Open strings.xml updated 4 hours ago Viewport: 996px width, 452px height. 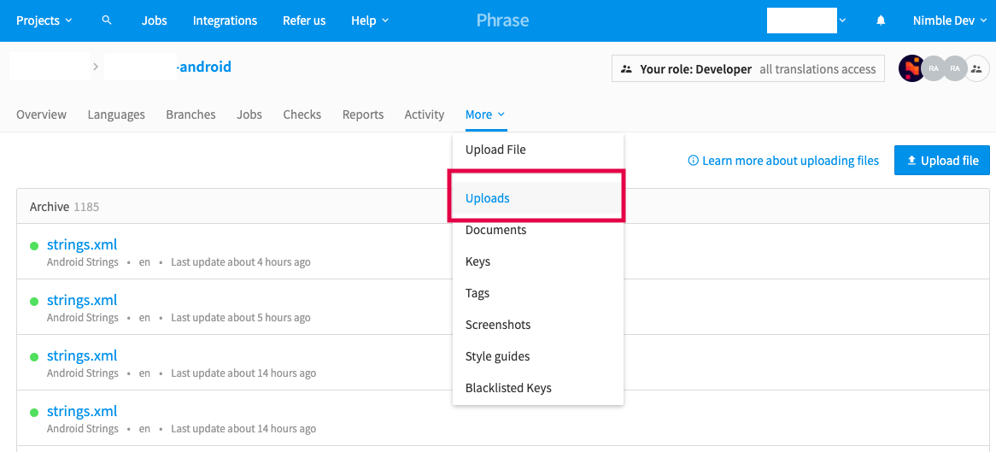tap(82, 245)
